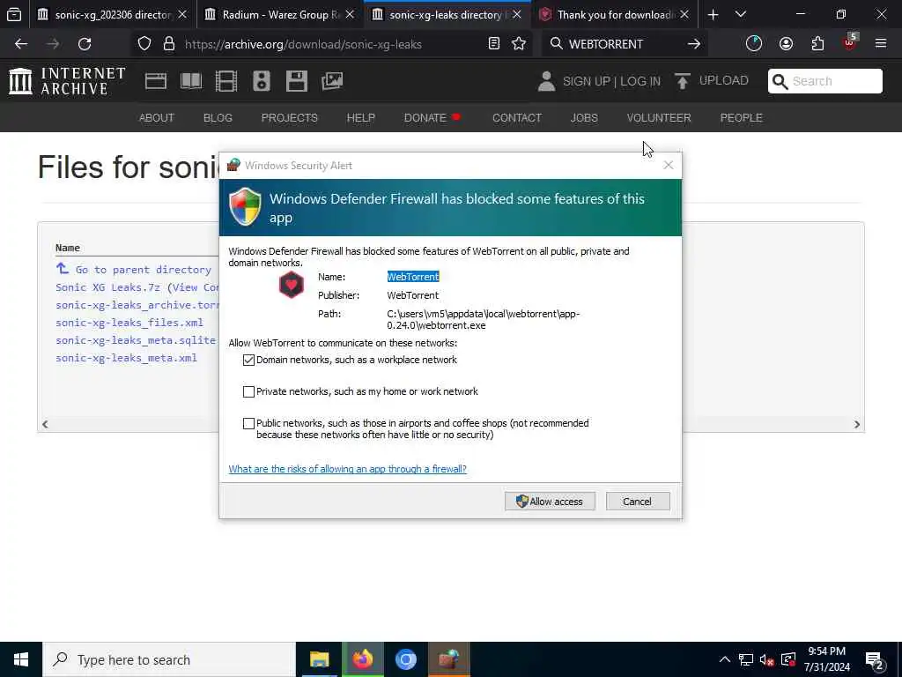
Task: Click the Type here to search box
Action: tap(168, 659)
